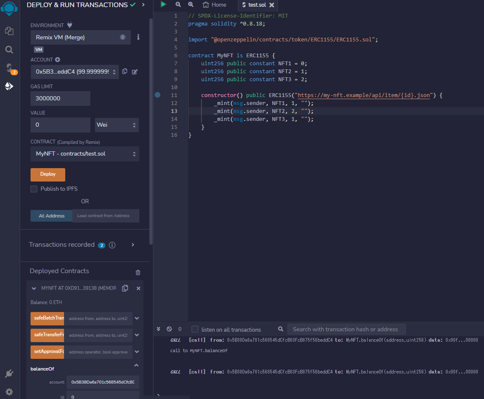
Task: Open the Search in files panel
Action: click(9, 49)
